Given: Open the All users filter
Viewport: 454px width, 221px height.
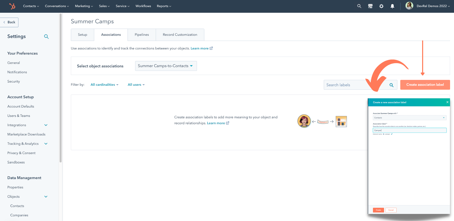Looking at the screenshot, I should click(x=136, y=85).
